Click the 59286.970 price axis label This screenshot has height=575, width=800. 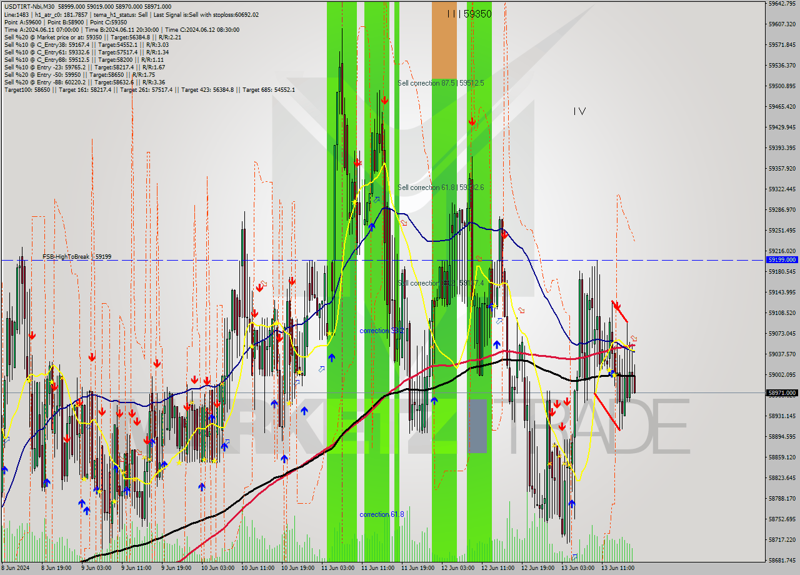[x=782, y=209]
